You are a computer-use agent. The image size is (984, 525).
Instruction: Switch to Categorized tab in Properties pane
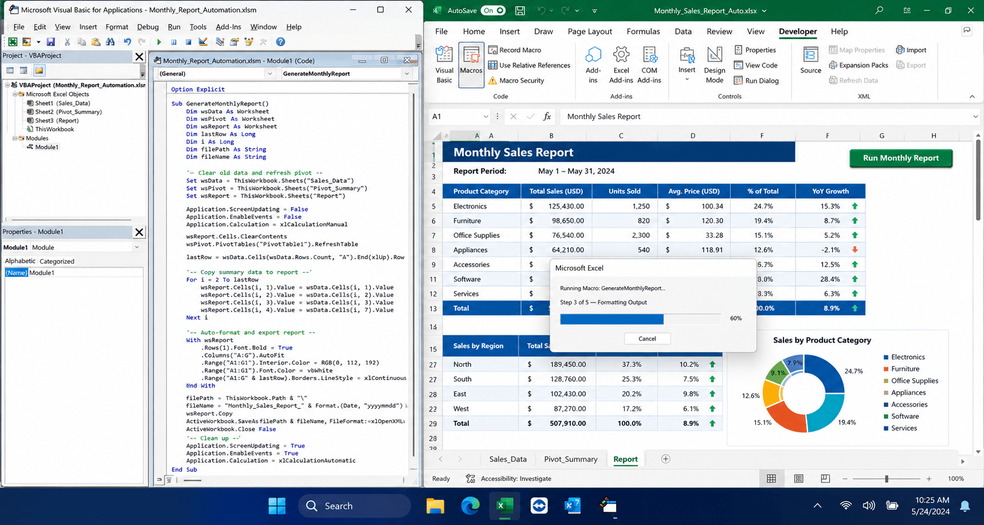(x=57, y=261)
